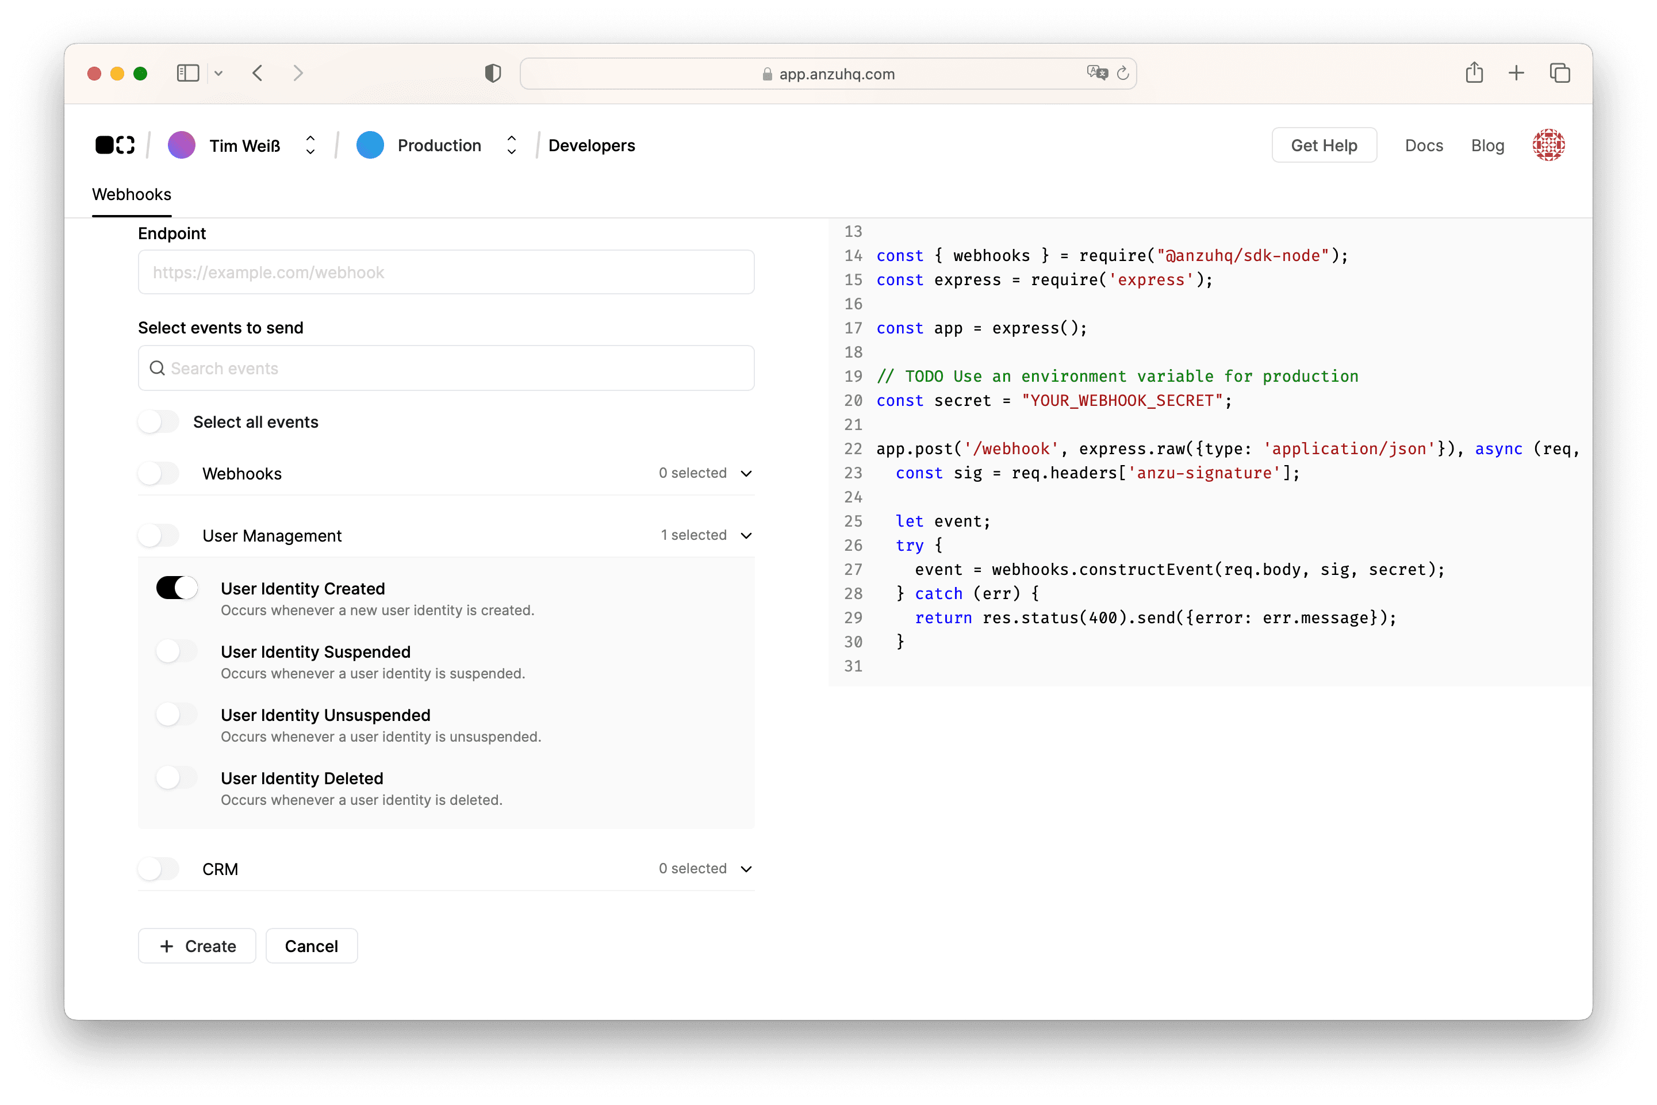
Task: Disable the User Identity Created toggle
Action: point(177,589)
